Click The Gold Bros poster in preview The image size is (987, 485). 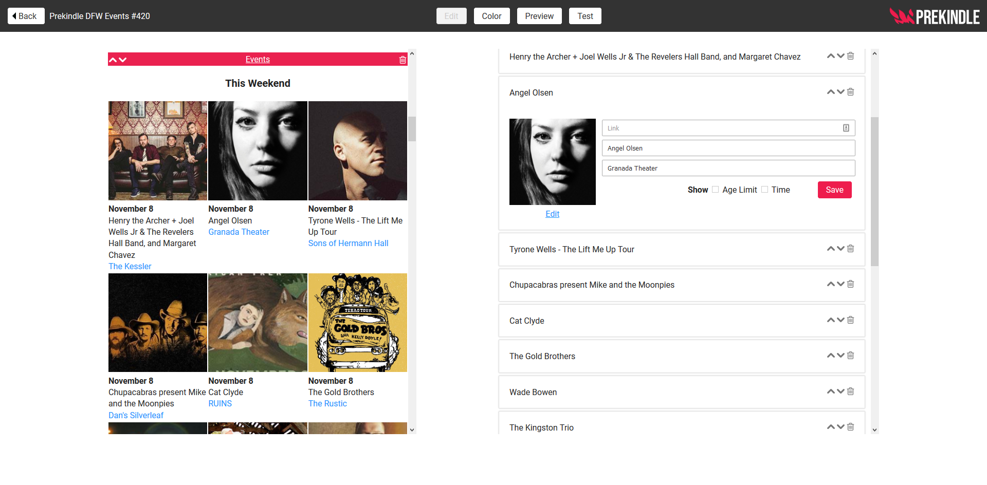pos(357,323)
